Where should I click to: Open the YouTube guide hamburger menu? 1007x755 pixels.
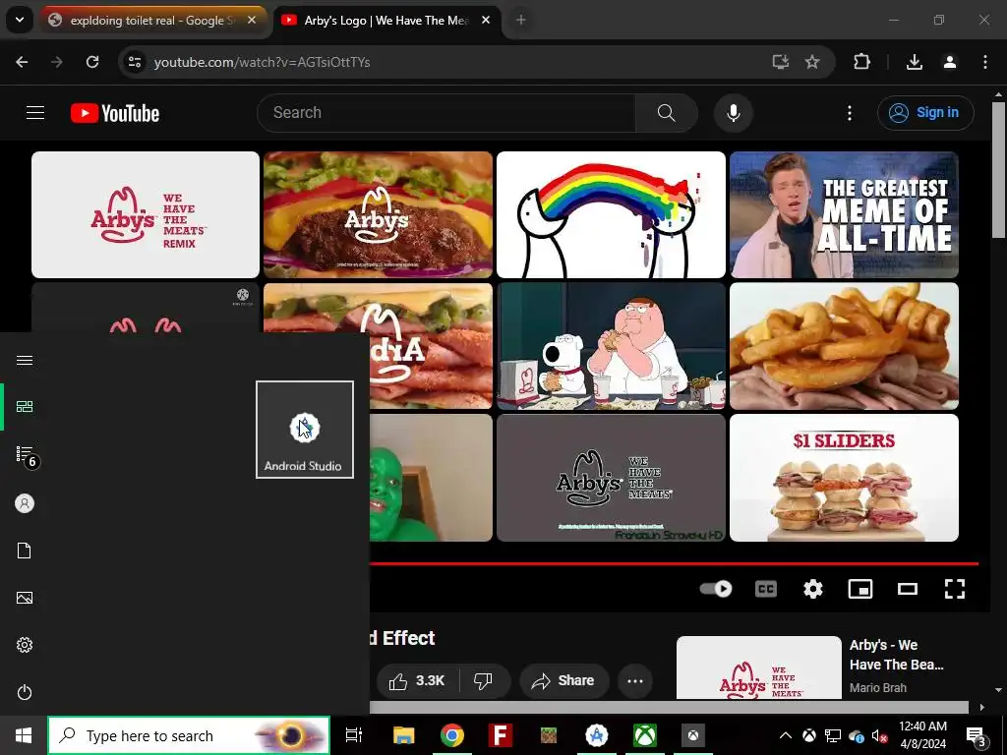(x=35, y=113)
